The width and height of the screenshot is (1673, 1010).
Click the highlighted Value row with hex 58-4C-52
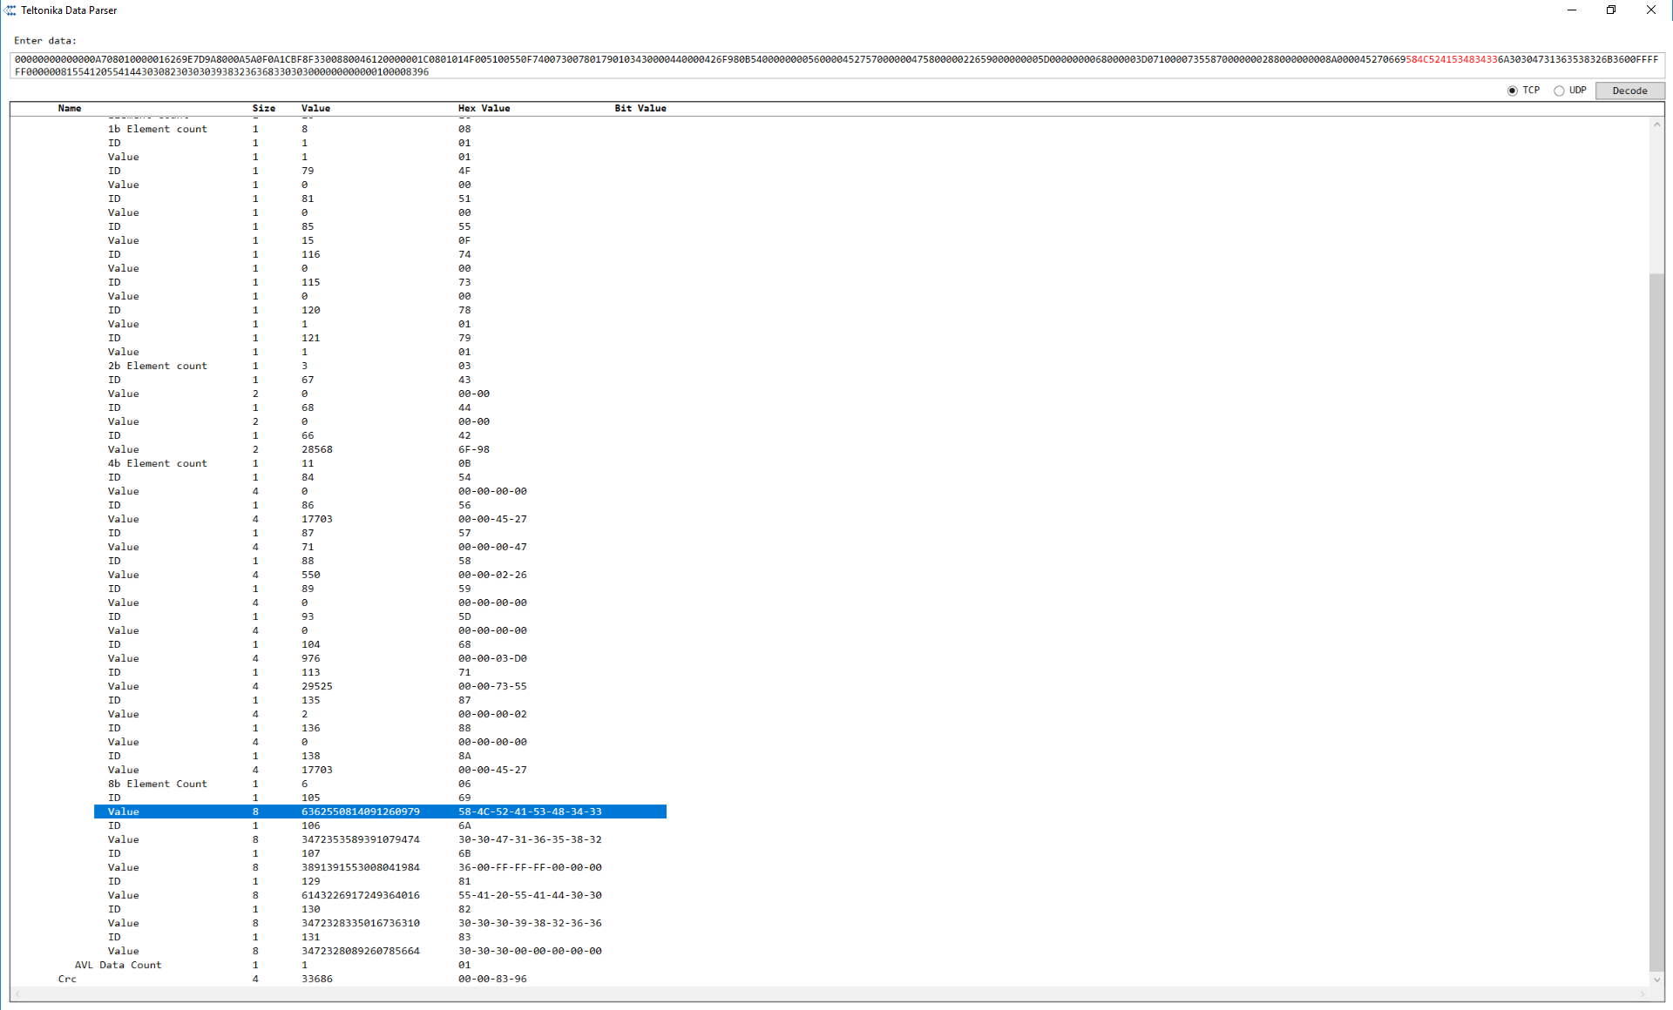coord(349,811)
